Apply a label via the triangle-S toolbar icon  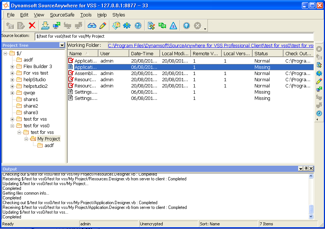[173, 26]
